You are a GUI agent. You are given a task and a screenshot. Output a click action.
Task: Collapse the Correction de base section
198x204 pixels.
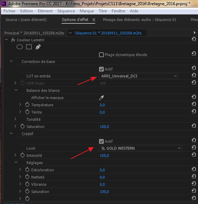tap(11, 61)
